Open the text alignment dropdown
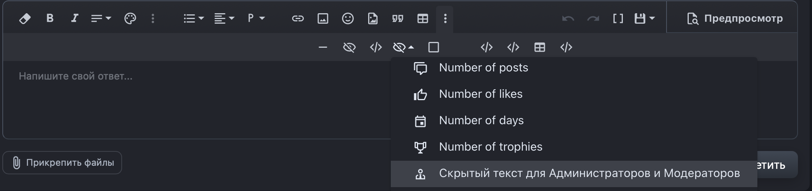 [224, 18]
